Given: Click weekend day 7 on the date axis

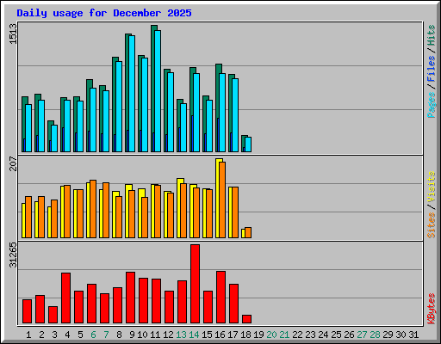Looking at the screenshot, I should coord(106,335).
